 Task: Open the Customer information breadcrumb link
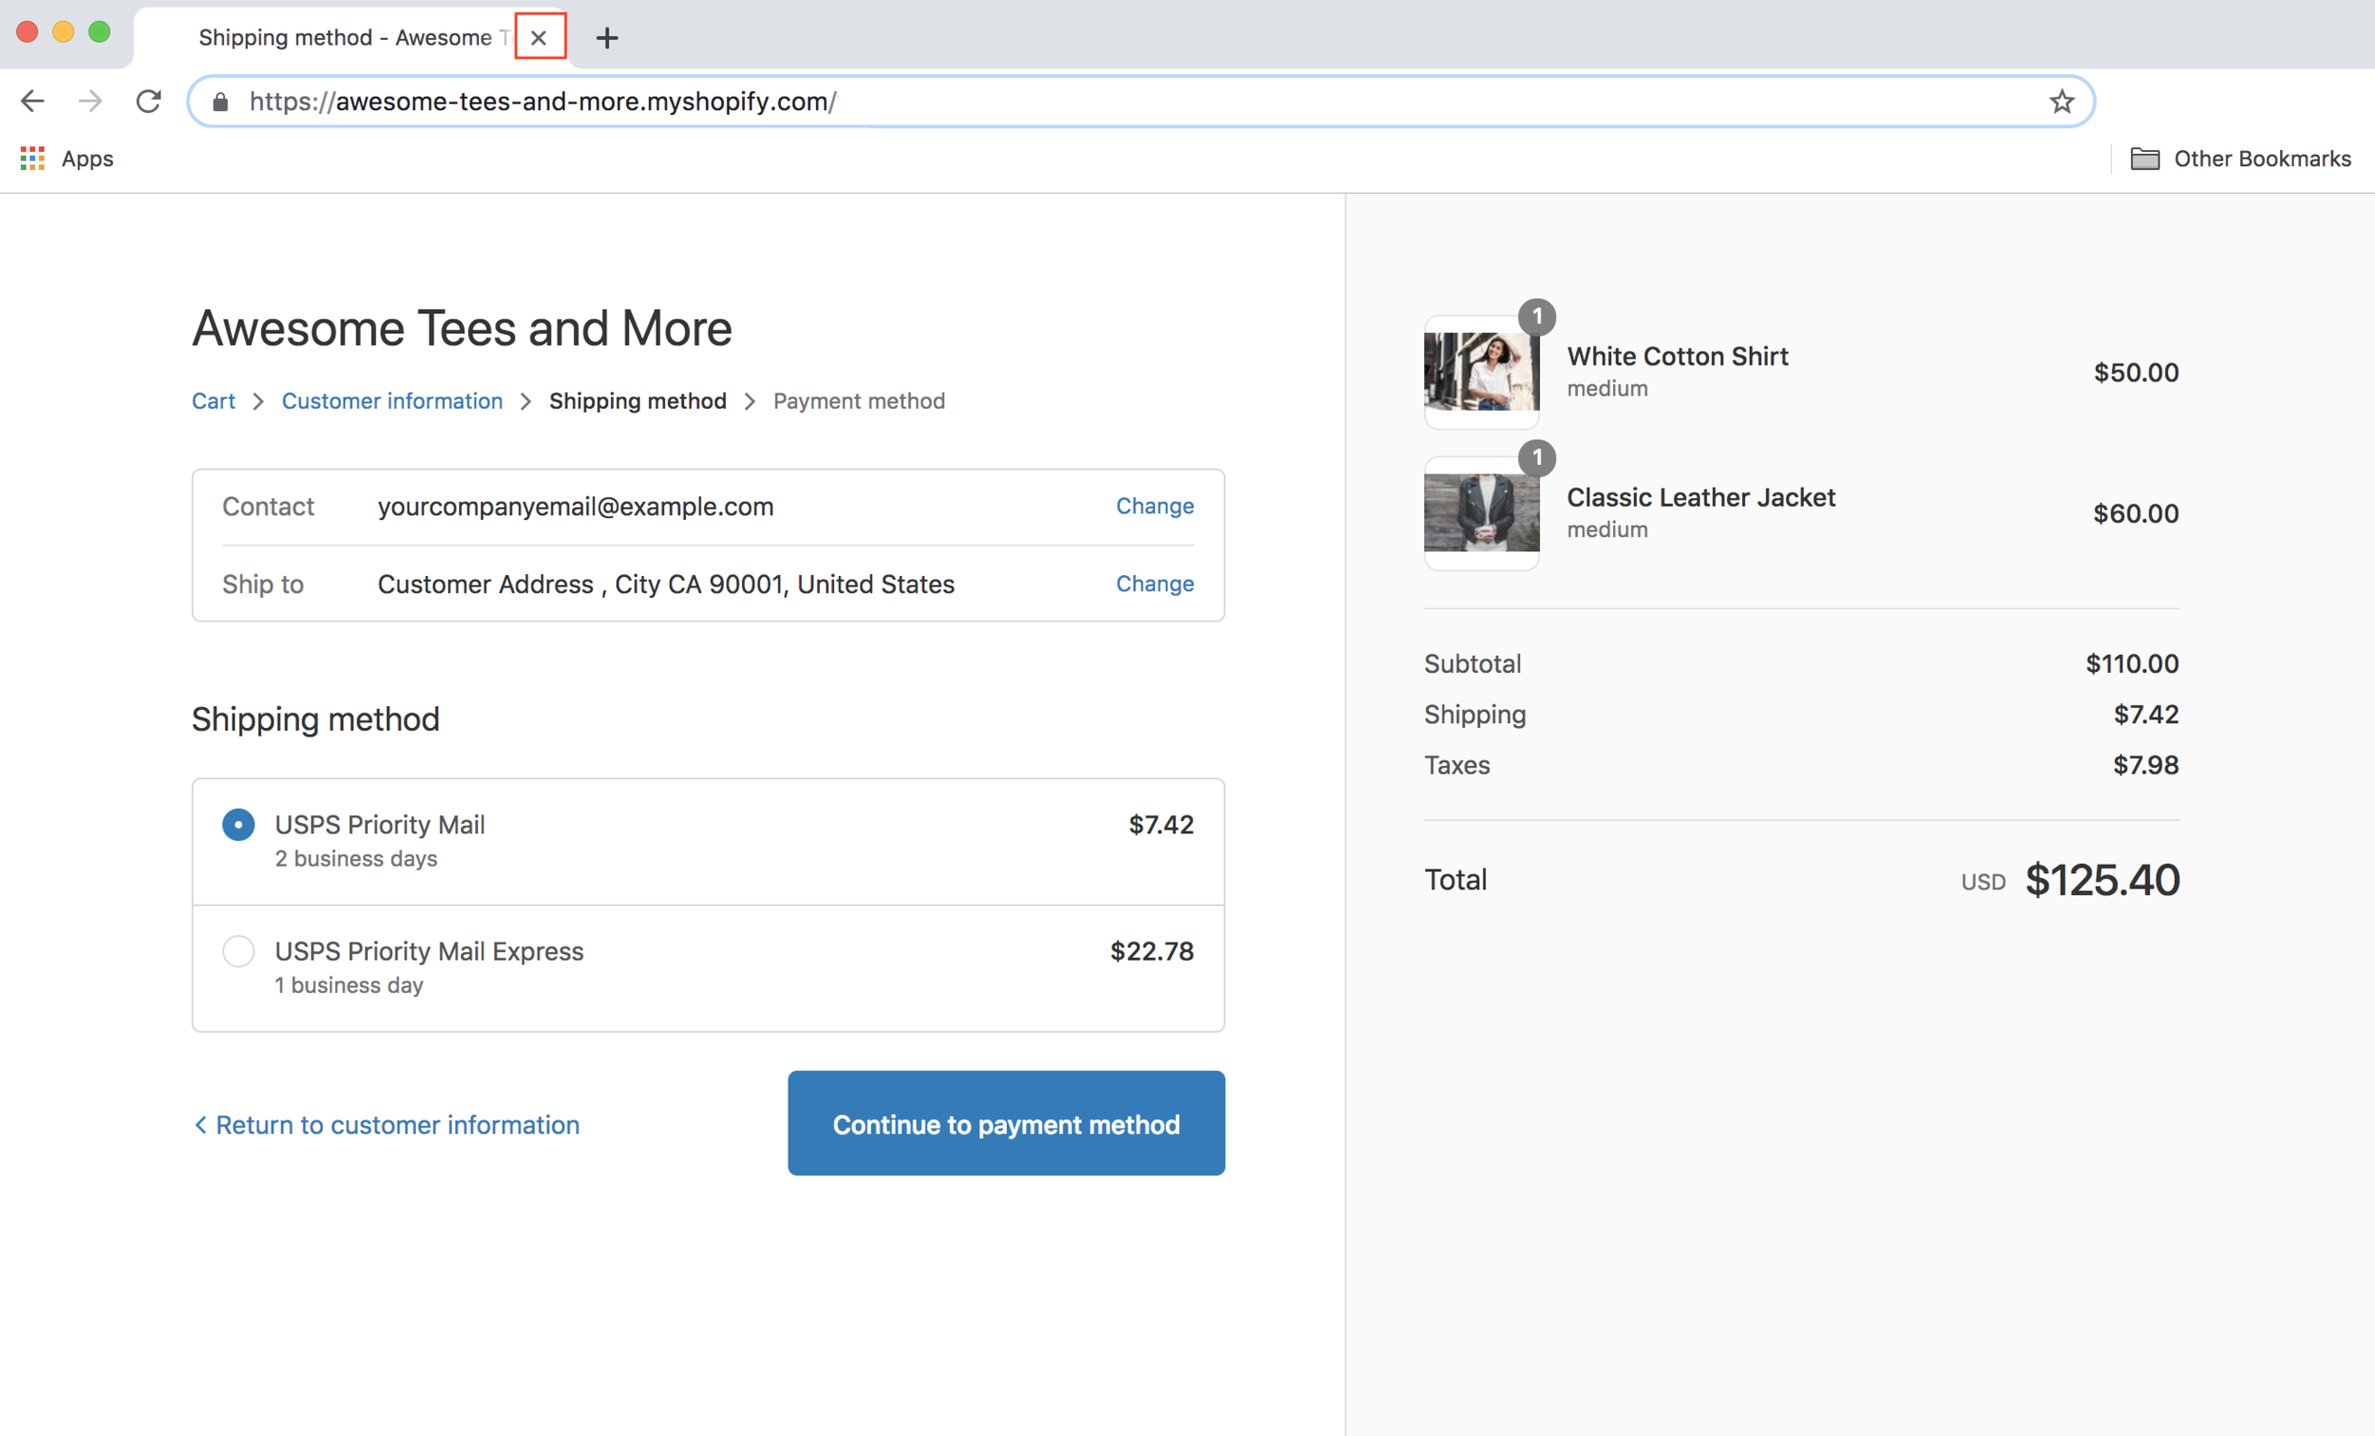[x=391, y=401]
